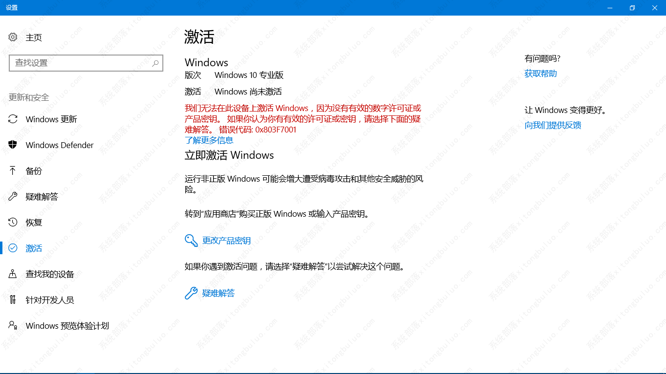Click the key icon beside 更改产品密钥
Image resolution: width=666 pixels, height=374 pixels.
(x=191, y=240)
